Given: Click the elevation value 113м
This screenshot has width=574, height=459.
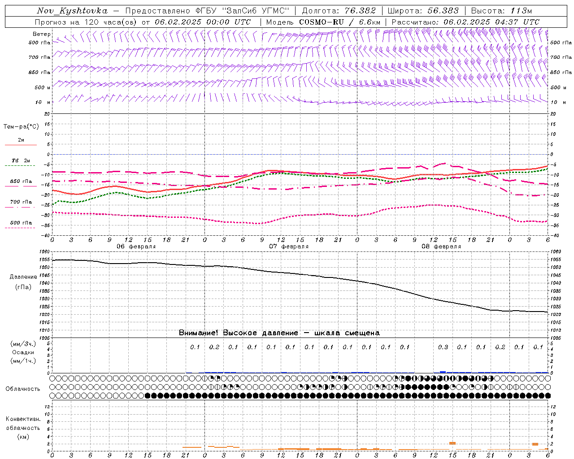Looking at the screenshot, I should click(521, 11).
